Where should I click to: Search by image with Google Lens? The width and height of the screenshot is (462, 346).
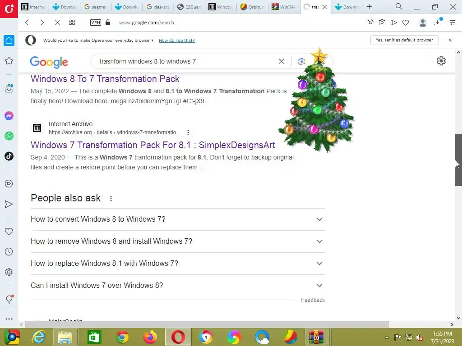(301, 61)
